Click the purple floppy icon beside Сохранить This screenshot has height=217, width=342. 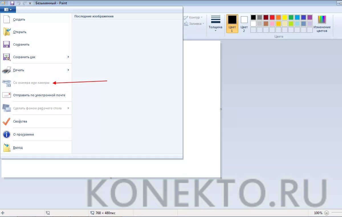[7, 44]
